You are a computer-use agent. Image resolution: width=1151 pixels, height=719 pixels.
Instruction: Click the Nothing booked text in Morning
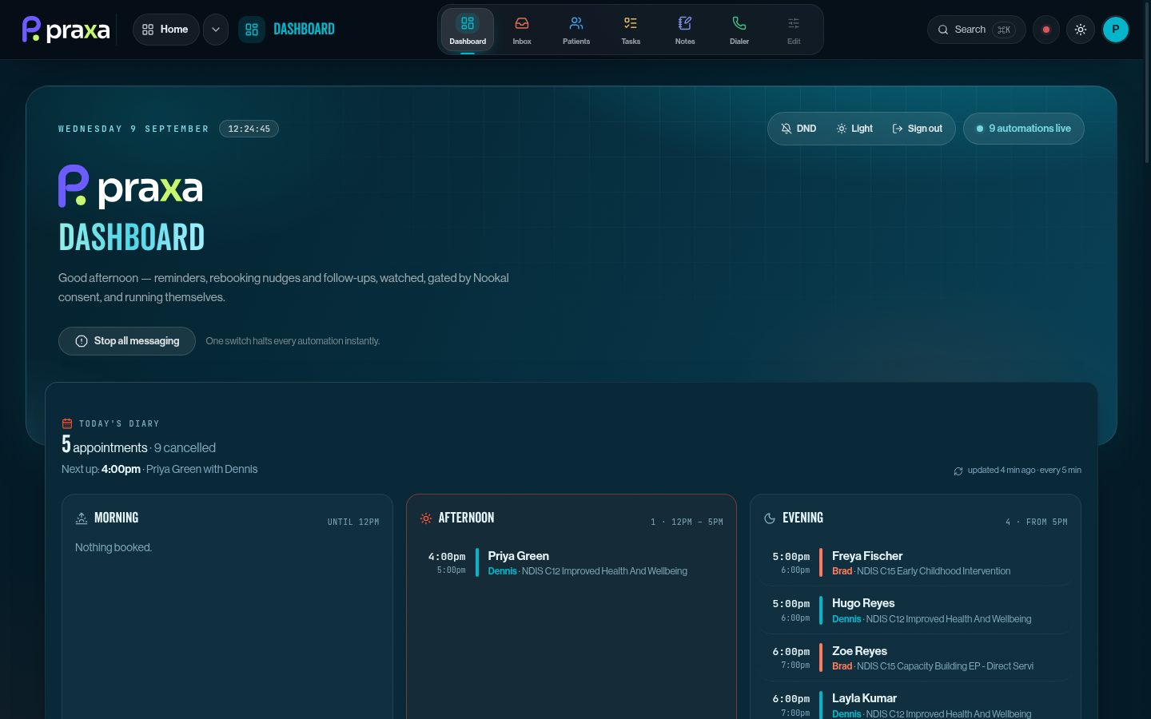pos(114,547)
